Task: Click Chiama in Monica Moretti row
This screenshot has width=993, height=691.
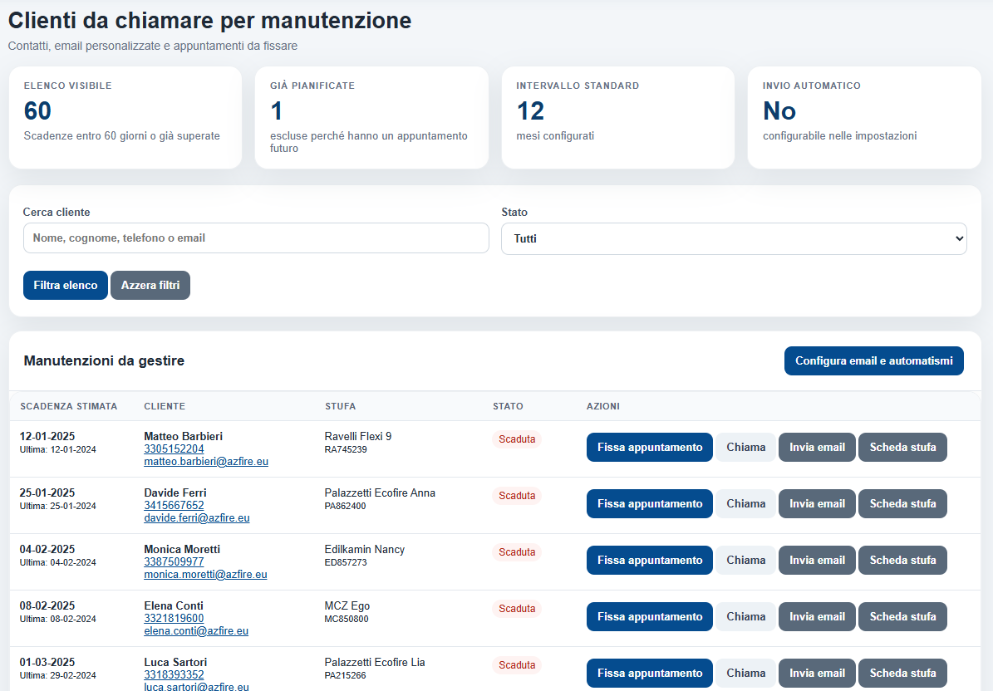Action: (746, 560)
